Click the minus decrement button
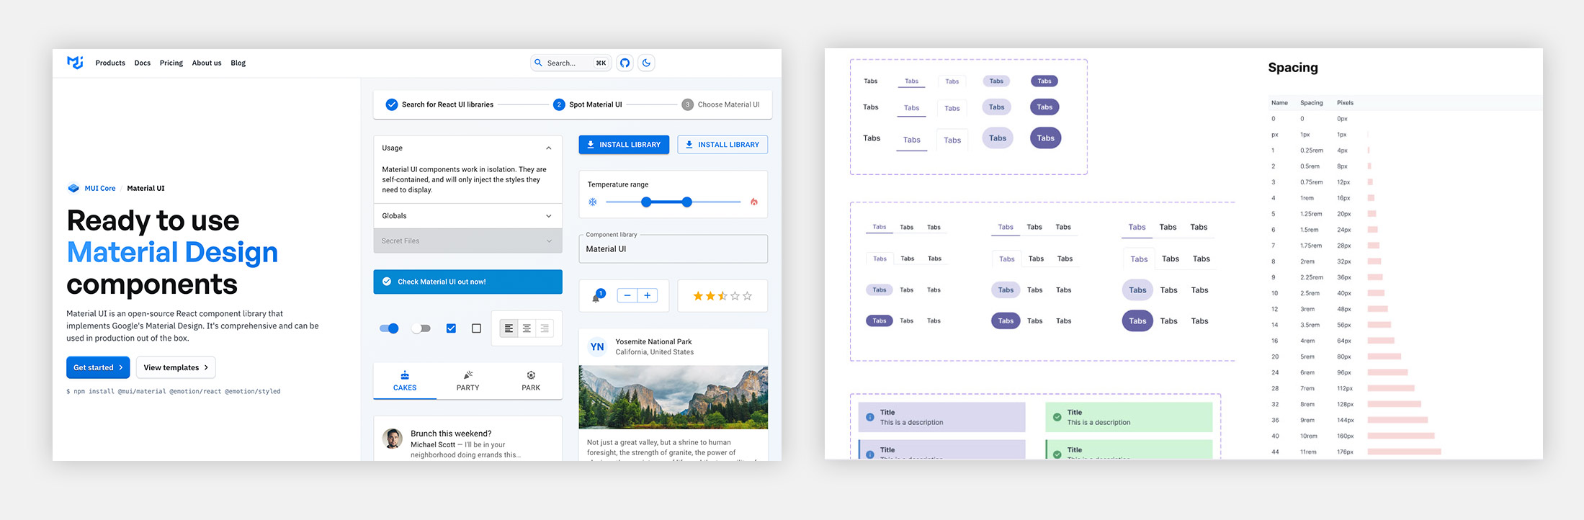 [x=627, y=295]
